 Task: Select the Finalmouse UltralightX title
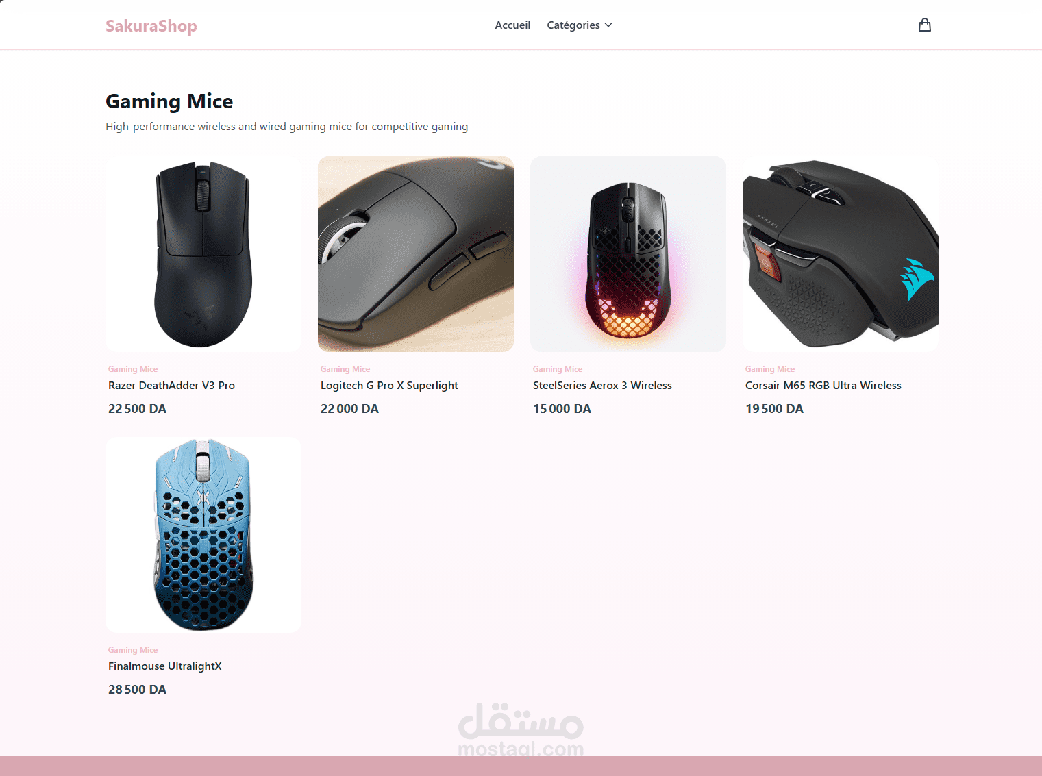tap(165, 666)
